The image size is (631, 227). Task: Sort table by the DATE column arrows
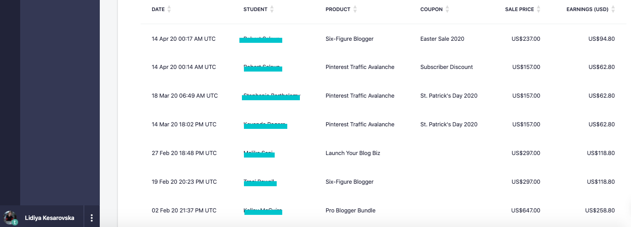(169, 9)
